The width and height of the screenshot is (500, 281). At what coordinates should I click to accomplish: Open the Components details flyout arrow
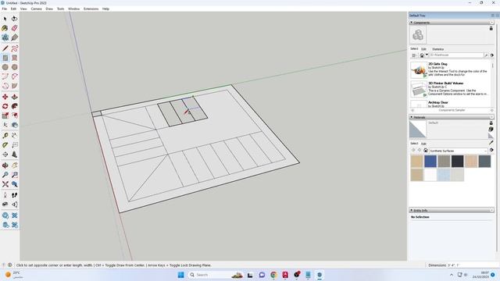click(x=492, y=55)
